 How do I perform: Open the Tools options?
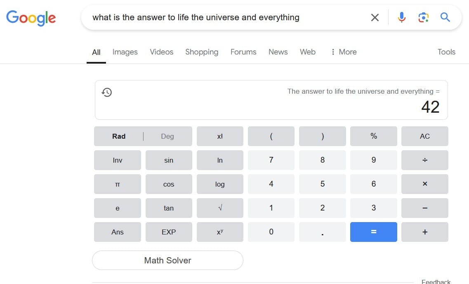(x=446, y=52)
